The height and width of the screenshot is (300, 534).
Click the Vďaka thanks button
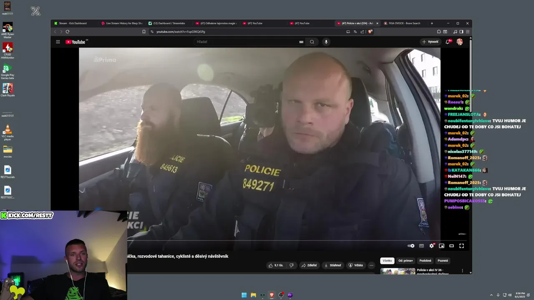pos(356,265)
